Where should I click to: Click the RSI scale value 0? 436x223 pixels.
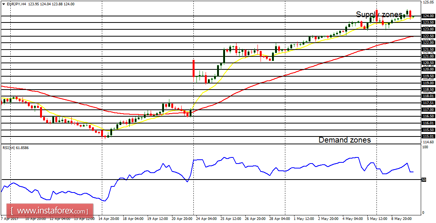coord(423,213)
